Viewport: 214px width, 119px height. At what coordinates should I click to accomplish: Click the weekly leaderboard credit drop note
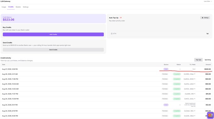click(x=190, y=105)
